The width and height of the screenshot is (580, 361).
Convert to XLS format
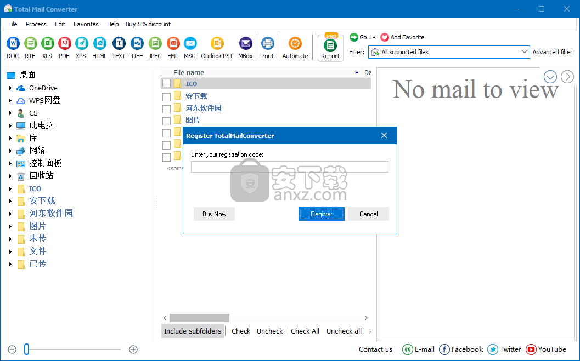47,48
